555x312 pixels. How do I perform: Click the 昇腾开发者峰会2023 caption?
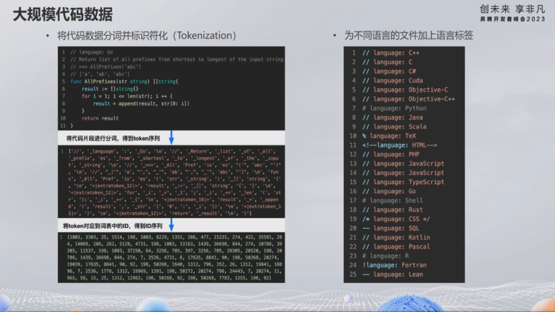pos(512,19)
